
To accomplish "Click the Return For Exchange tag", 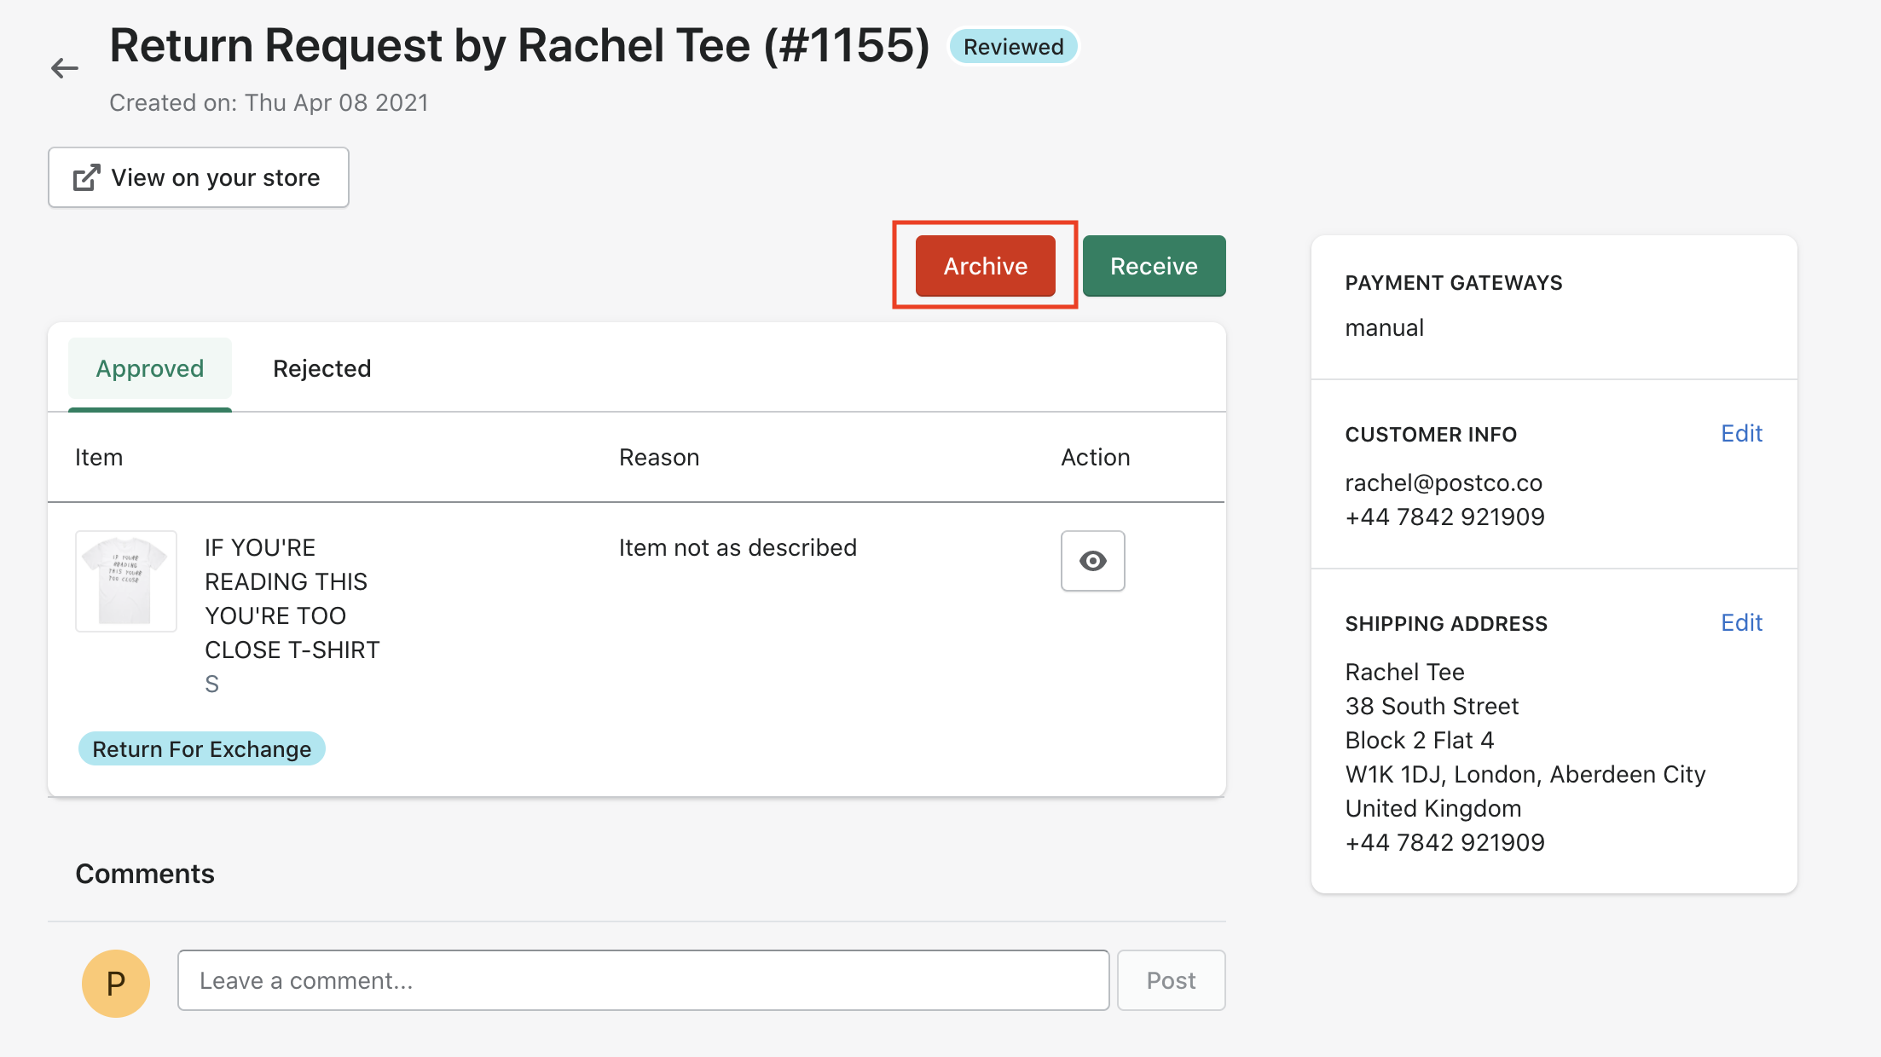I will point(202,749).
